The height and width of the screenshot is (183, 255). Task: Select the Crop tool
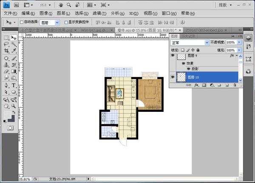[6, 51]
